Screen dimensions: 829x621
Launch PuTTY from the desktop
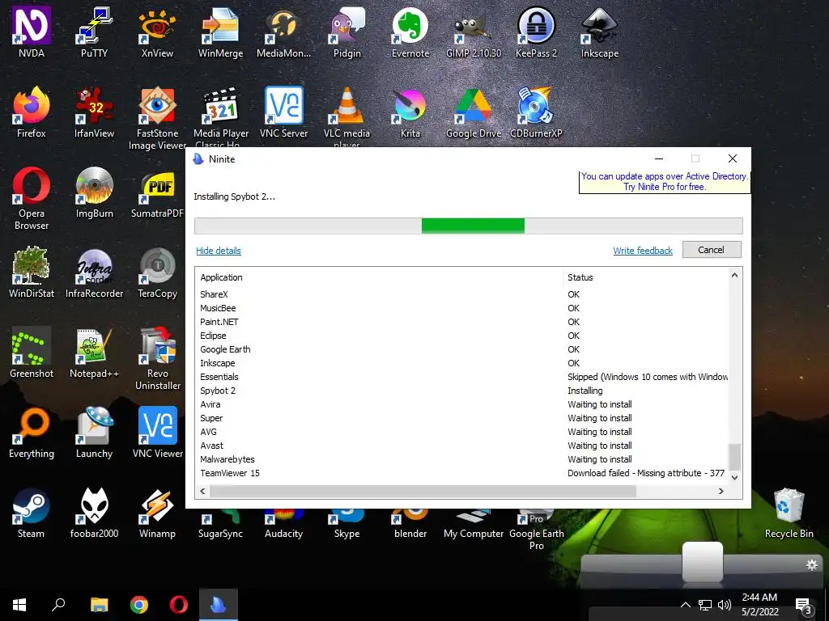click(94, 32)
